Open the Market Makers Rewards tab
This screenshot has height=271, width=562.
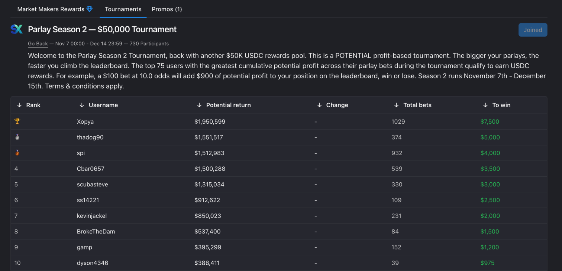coord(51,9)
